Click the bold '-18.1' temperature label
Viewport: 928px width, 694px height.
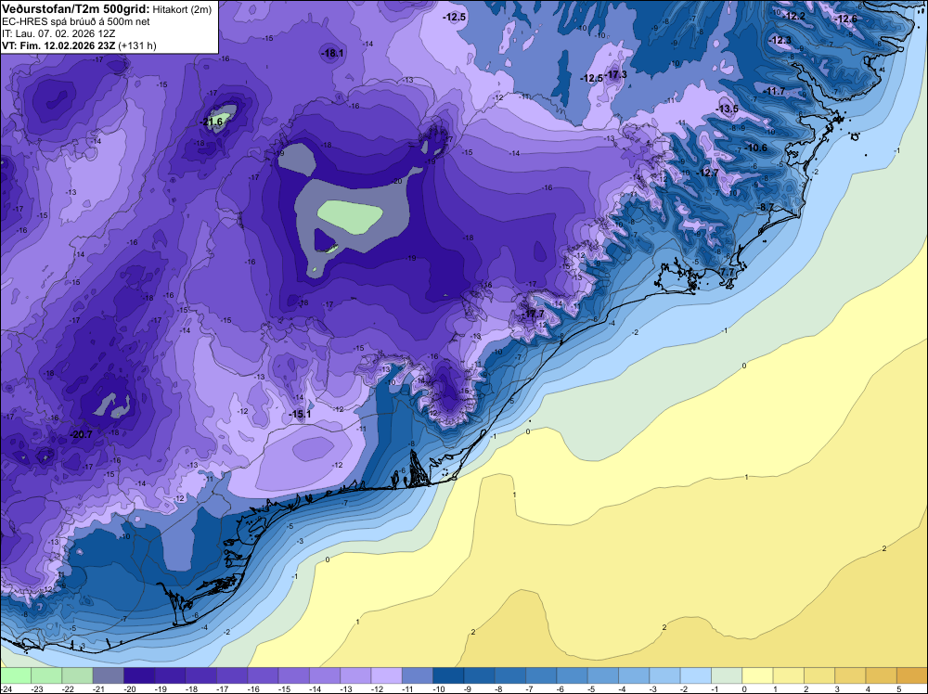click(332, 53)
